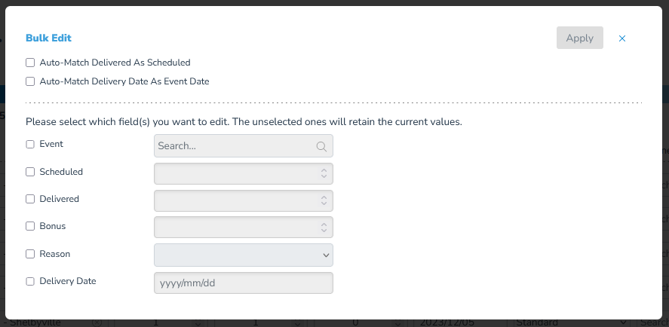This screenshot has width=669, height=327.
Task: Click the Bonus field spinner arrows
Action: pyautogui.click(x=324, y=228)
